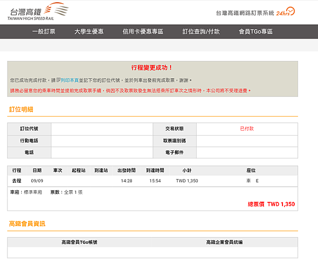Click the 小計 column header
Screen dimensions: 318x259
coord(187,171)
